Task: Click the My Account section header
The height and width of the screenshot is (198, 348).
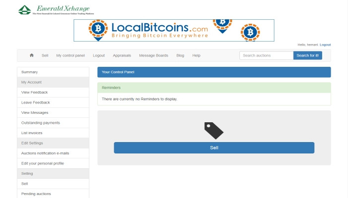Action: (x=53, y=82)
